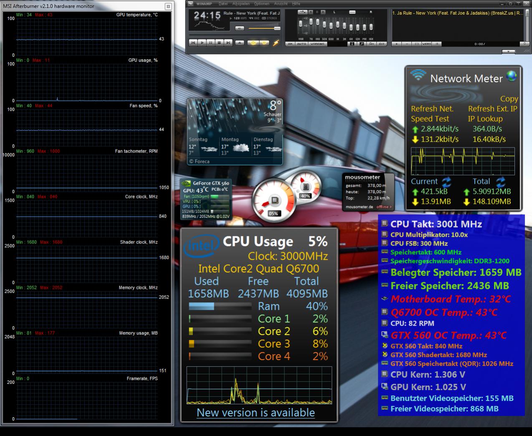This screenshot has height=436, width=532.
Task: Click Montag forecast cloud icon
Action: (241, 148)
